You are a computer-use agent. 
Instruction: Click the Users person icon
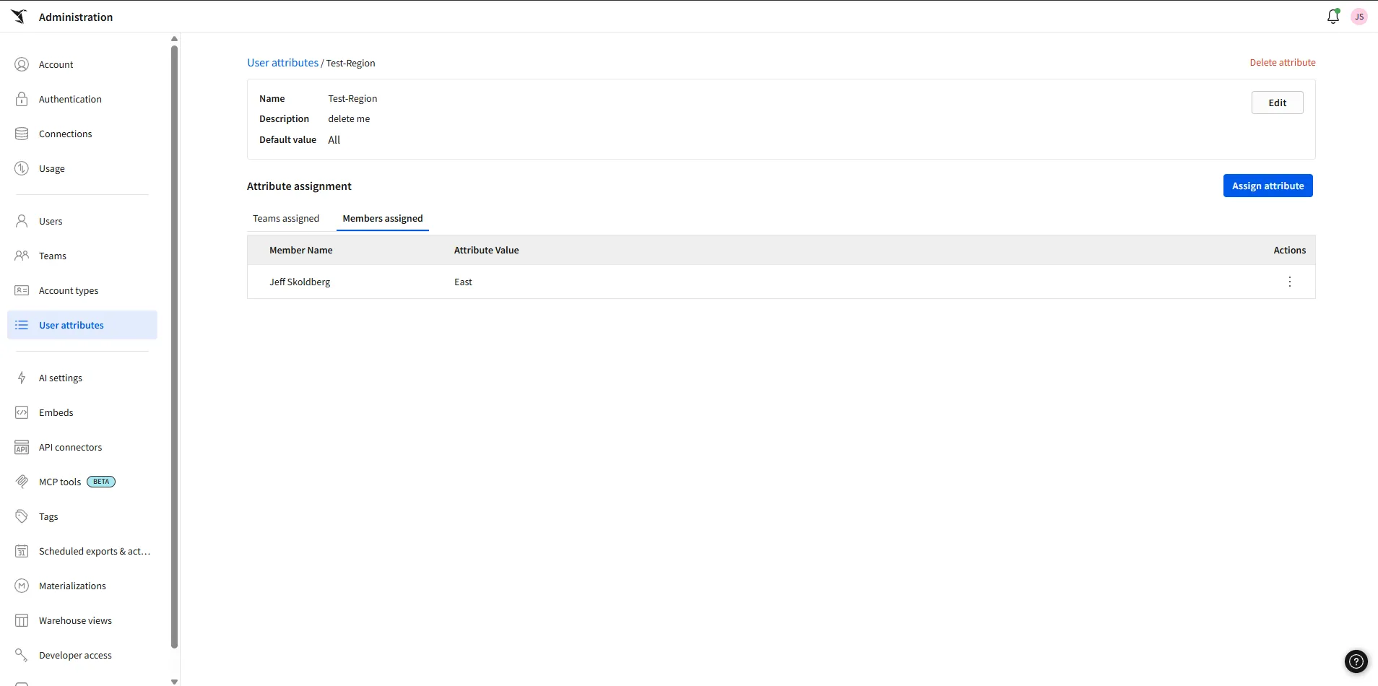[x=22, y=221]
